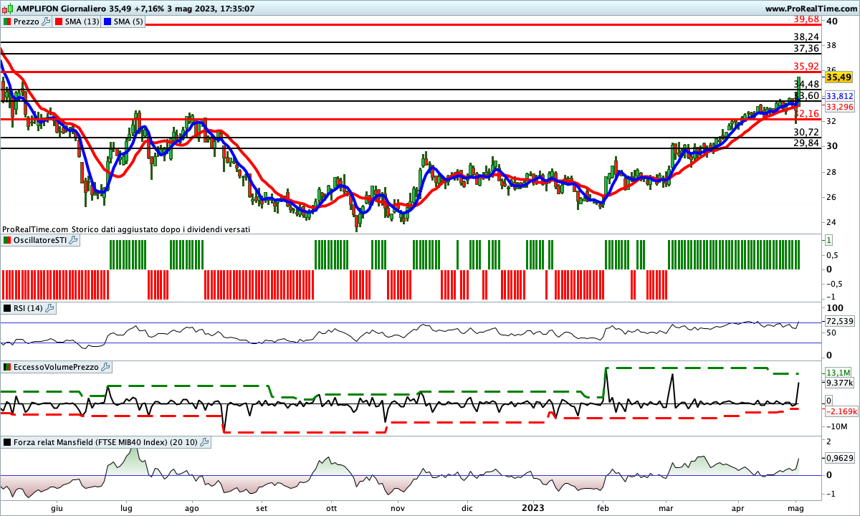
Task: Open EccessoVolumePrezzo wrench settings icon
Action: coord(106,367)
